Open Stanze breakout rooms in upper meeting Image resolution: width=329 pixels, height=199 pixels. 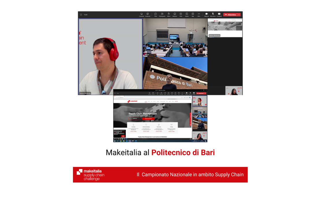click(187, 15)
